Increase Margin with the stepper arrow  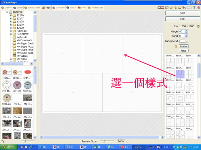(186, 31)
